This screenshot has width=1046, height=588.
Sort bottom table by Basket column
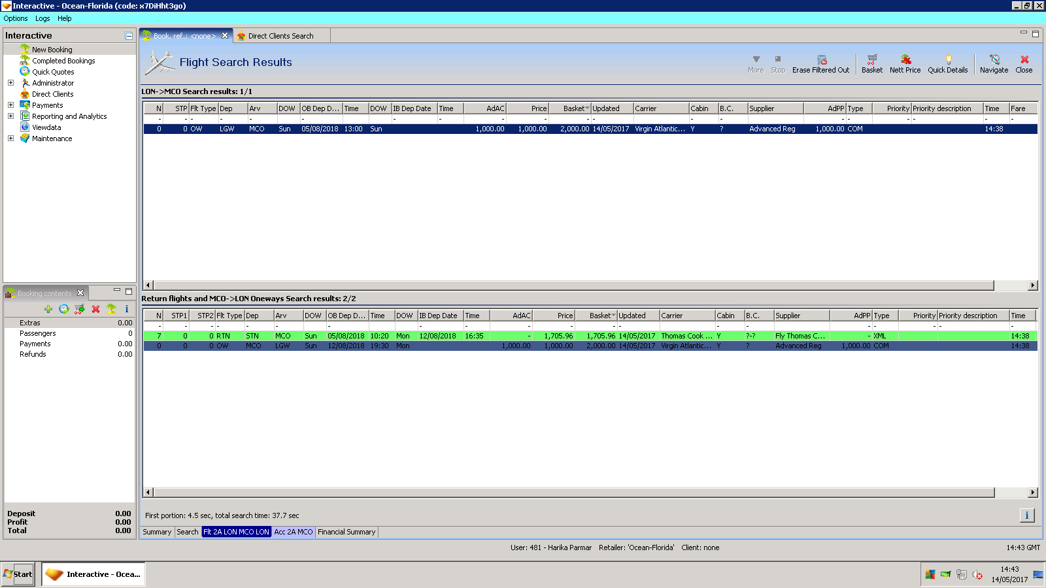pos(596,316)
